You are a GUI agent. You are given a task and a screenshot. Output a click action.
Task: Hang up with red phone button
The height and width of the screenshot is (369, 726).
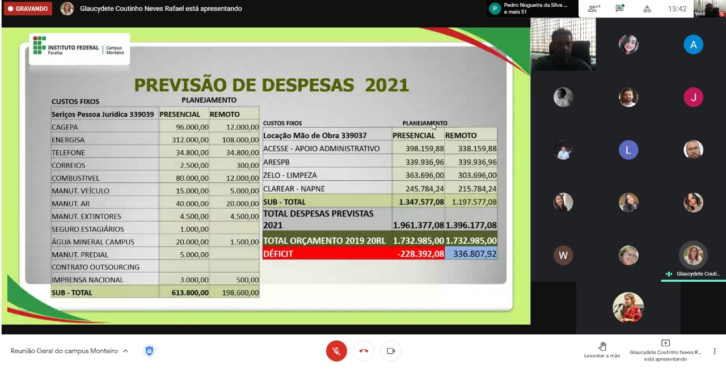[364, 351]
